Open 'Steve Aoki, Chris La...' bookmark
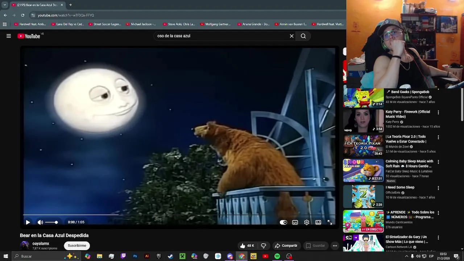464x261 pixels. [179, 24]
